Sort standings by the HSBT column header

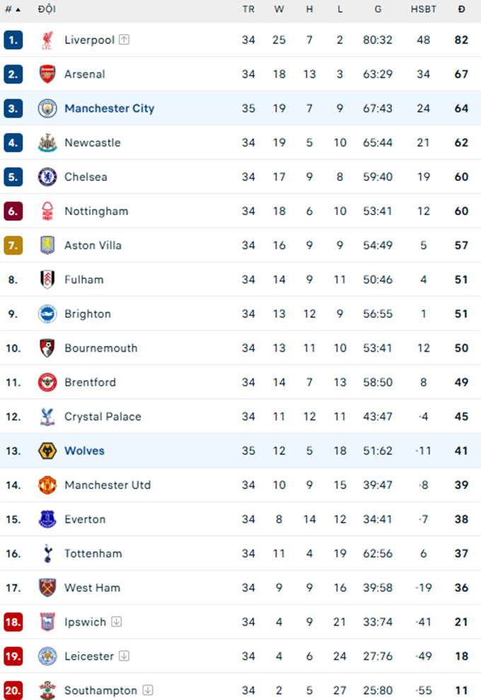point(424,10)
